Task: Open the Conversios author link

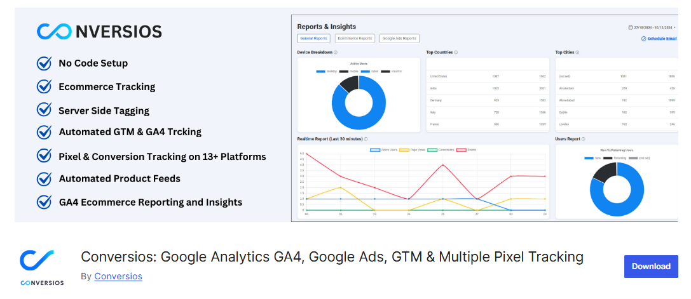Action: click(118, 277)
